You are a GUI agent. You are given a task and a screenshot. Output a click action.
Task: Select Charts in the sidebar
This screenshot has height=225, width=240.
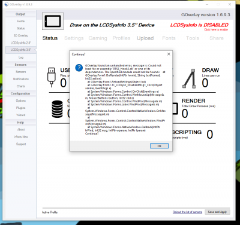pyautogui.click(x=21, y=86)
